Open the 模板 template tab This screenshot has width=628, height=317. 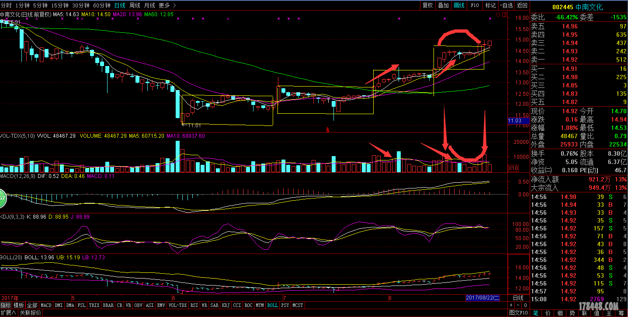tap(19, 305)
